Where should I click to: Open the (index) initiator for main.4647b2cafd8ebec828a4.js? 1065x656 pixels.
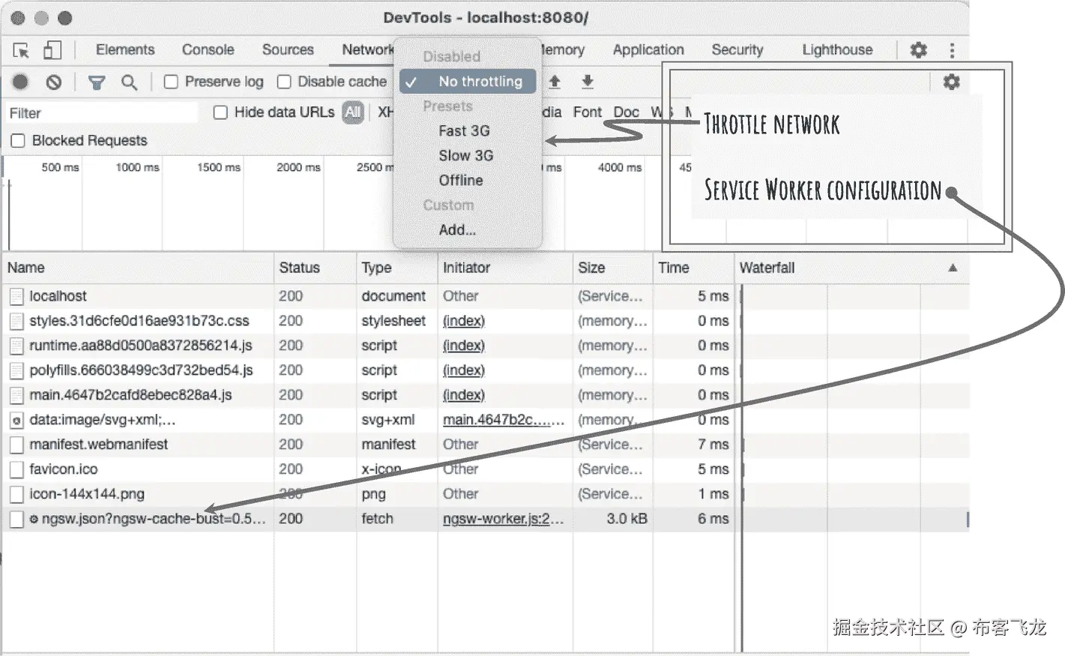[464, 395]
